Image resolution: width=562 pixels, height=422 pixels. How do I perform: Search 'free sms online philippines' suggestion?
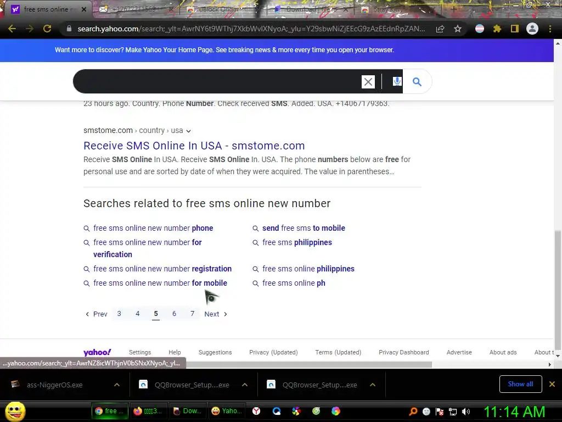[x=308, y=269]
